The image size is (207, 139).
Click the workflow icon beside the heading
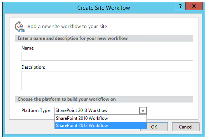(x=20, y=27)
